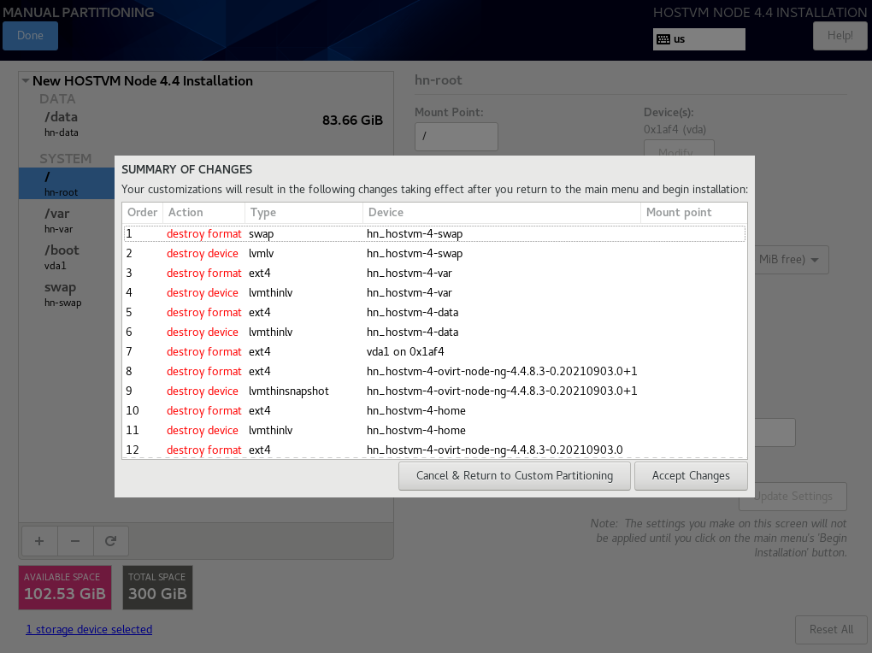Click the reload storage configuration icon
This screenshot has height=653, width=872.
click(110, 541)
